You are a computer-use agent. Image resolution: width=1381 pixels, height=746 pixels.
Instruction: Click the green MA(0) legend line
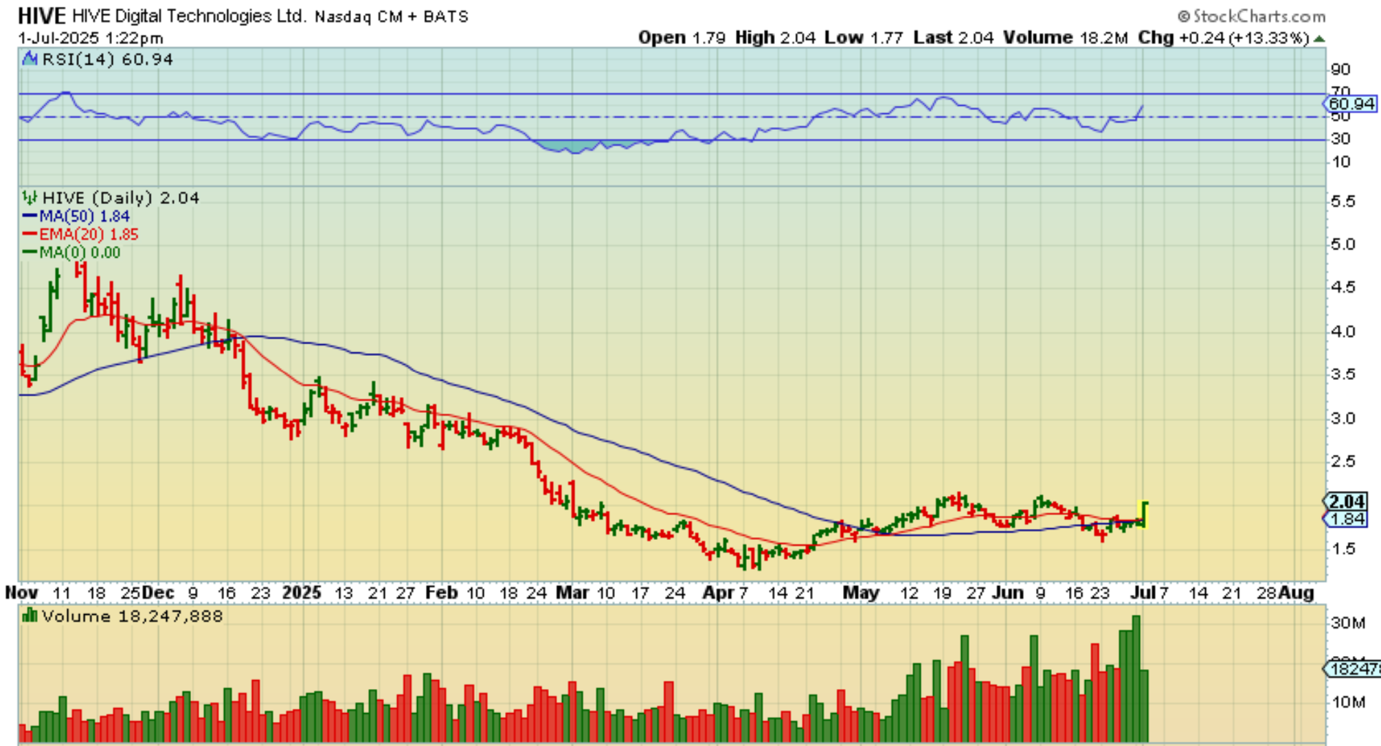[30, 252]
